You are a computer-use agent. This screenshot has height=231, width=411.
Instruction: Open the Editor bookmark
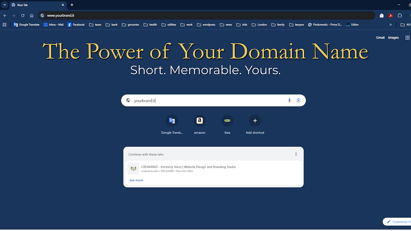click(x=352, y=25)
